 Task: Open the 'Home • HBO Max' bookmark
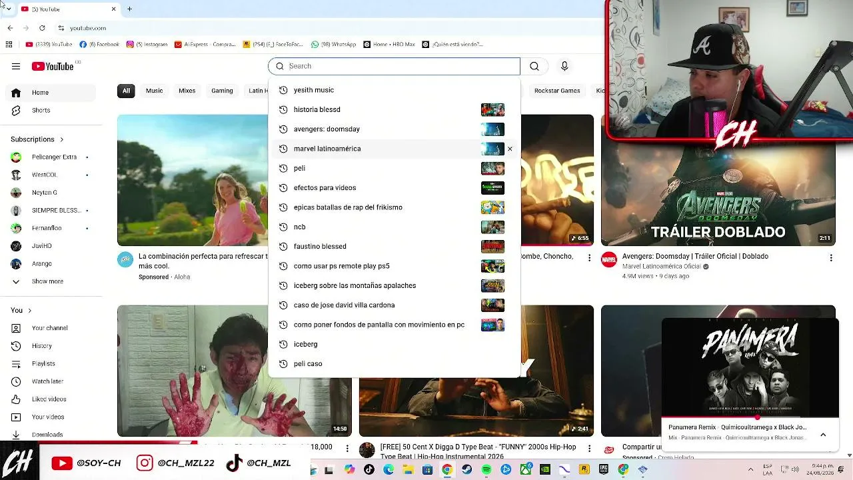[x=389, y=45]
